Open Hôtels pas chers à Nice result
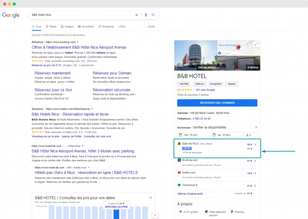 86,173
